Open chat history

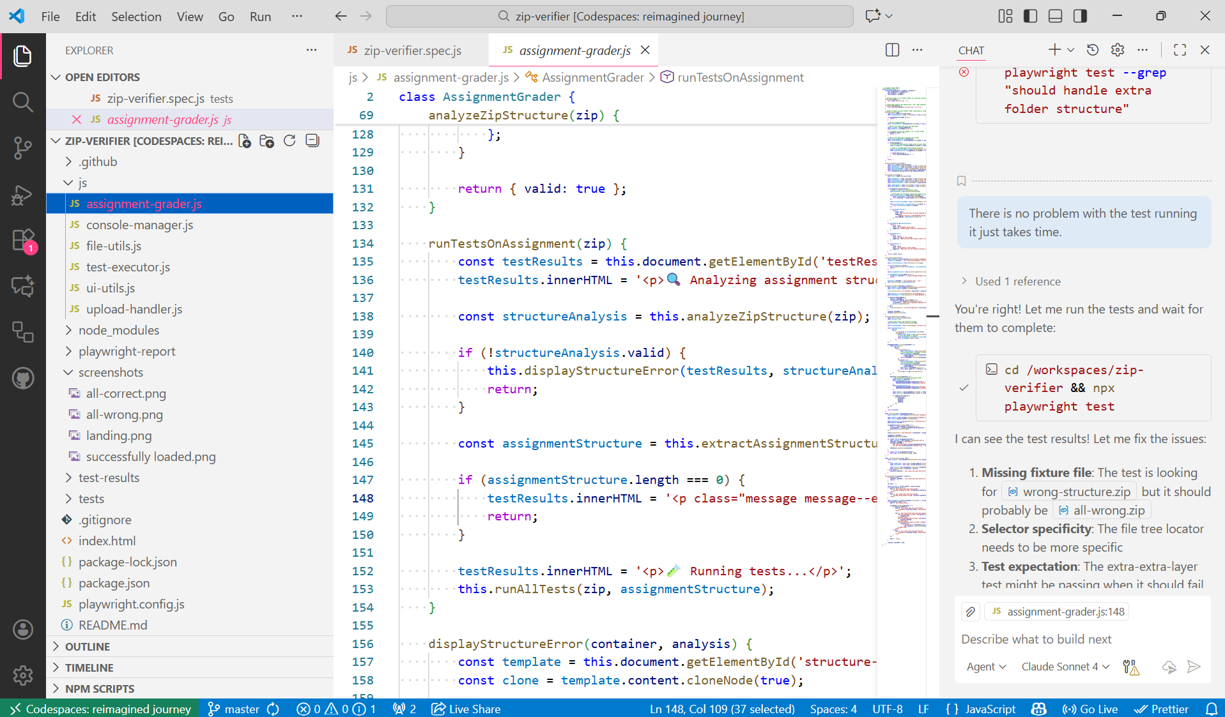[1093, 50]
